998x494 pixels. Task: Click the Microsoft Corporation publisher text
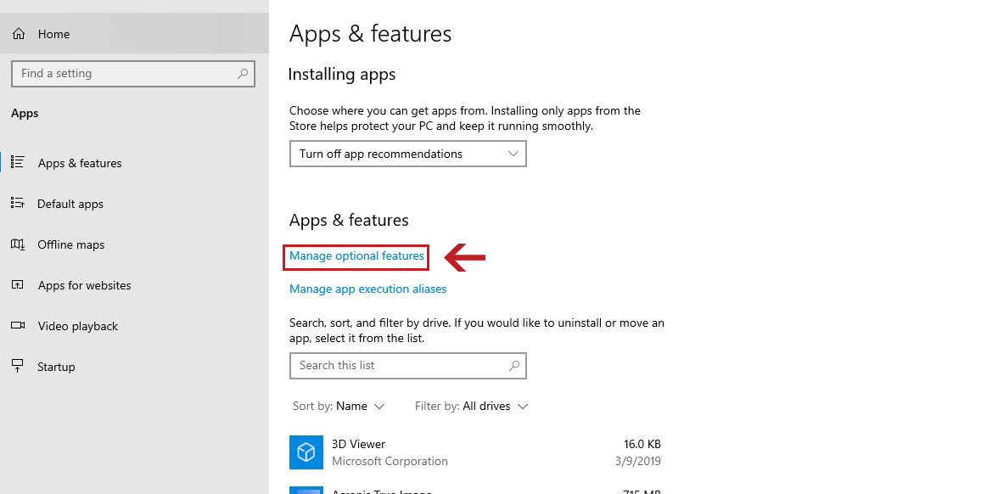pyautogui.click(x=390, y=461)
